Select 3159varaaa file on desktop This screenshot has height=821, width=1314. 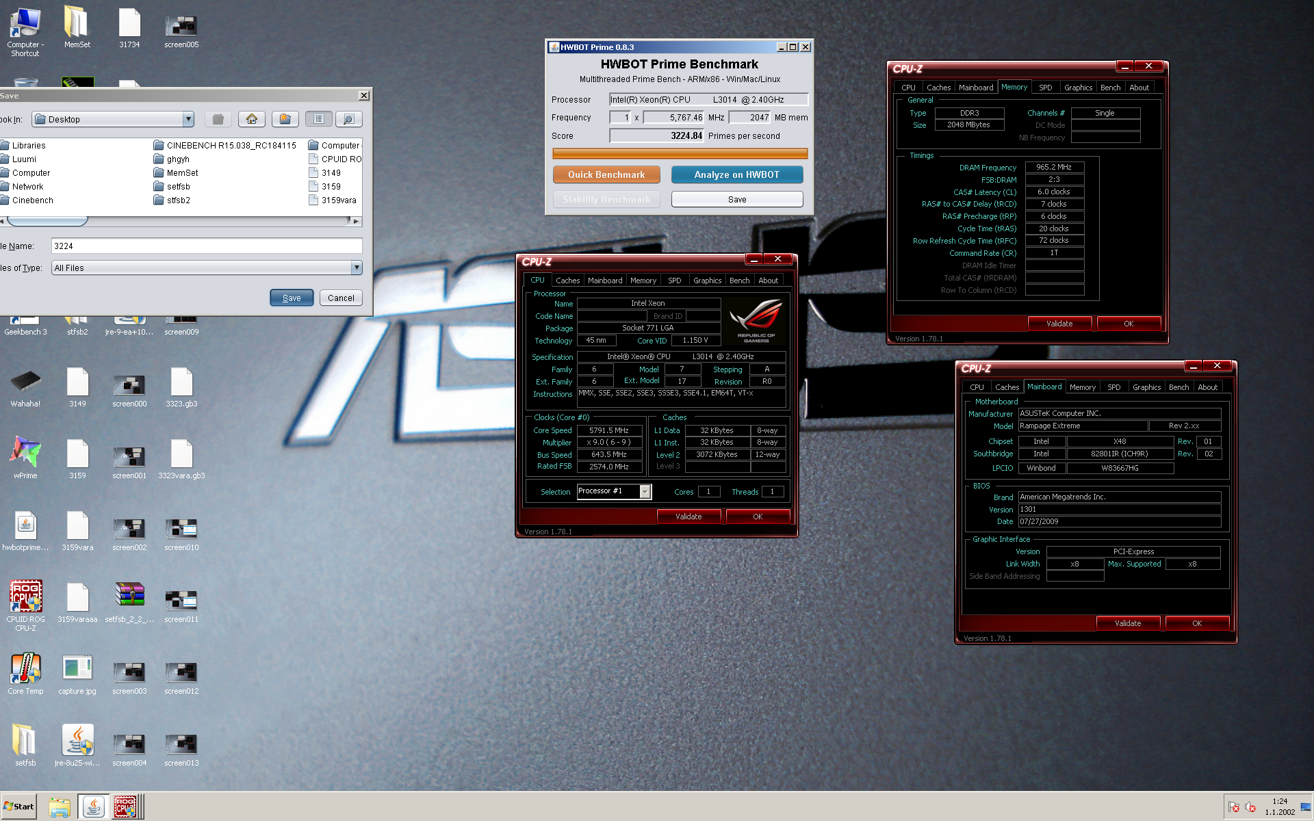tap(77, 602)
